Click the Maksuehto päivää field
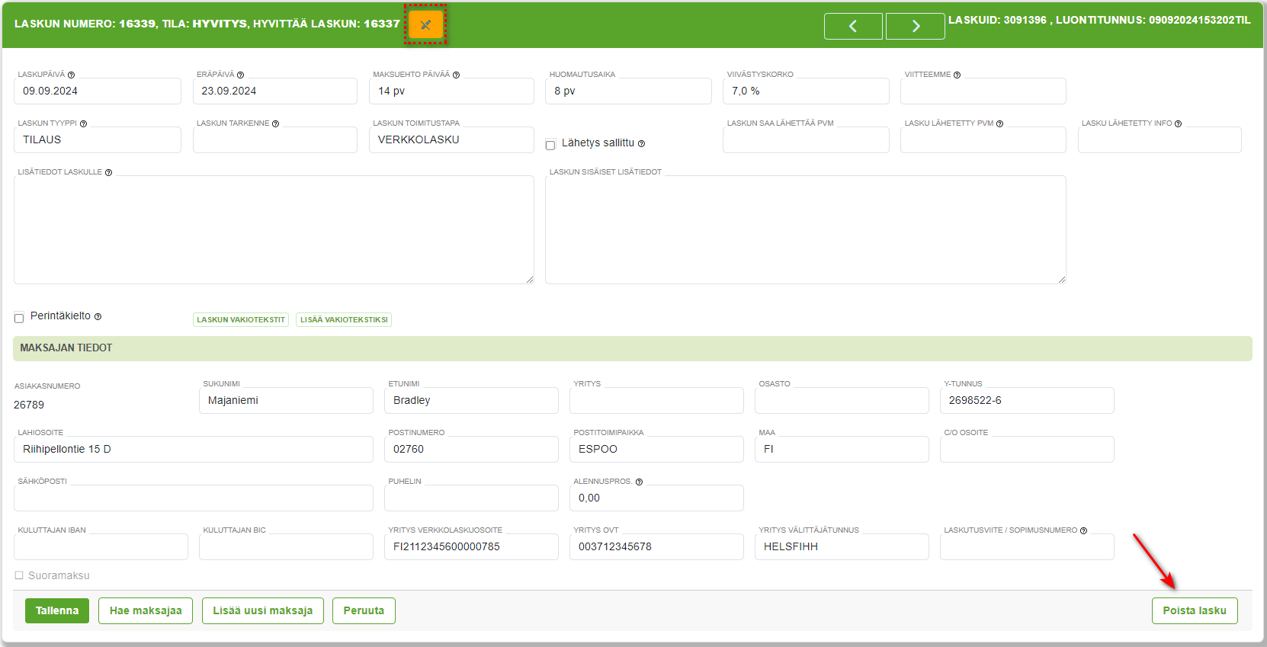 451,91
